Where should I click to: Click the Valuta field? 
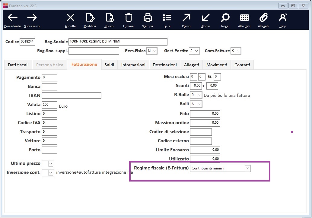49,105
